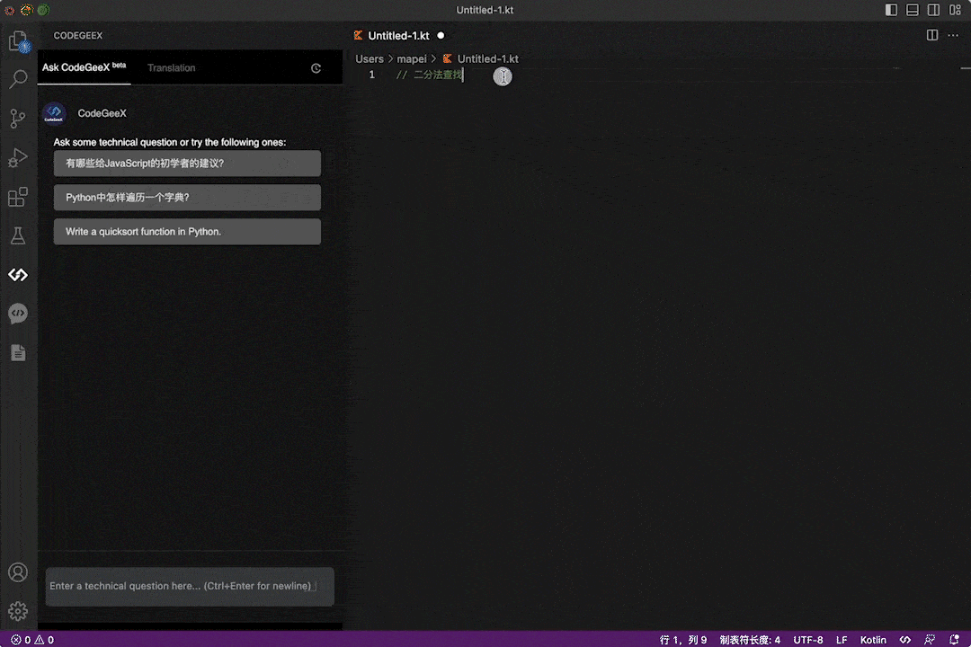This screenshot has height=647, width=971.
Task: Click the feedback icon in status bar
Action: coord(930,640)
